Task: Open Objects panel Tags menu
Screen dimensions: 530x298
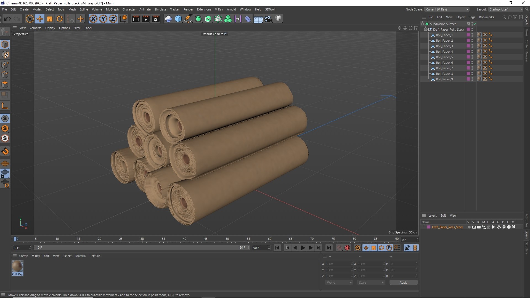Action: (x=472, y=17)
